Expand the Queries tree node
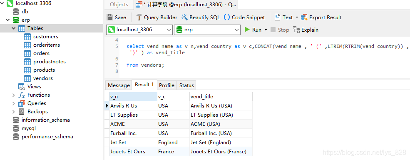Screen dimensions: 410x160 pyautogui.click(x=14, y=103)
